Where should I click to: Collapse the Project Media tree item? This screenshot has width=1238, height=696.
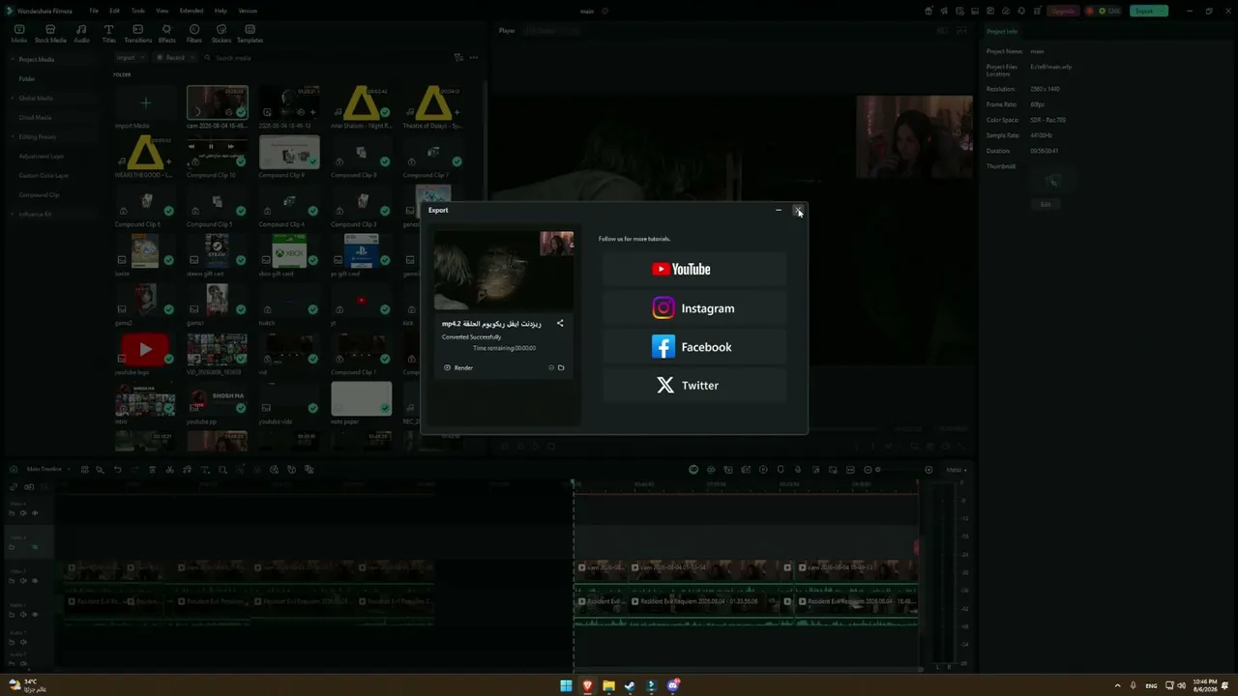pos(13,60)
